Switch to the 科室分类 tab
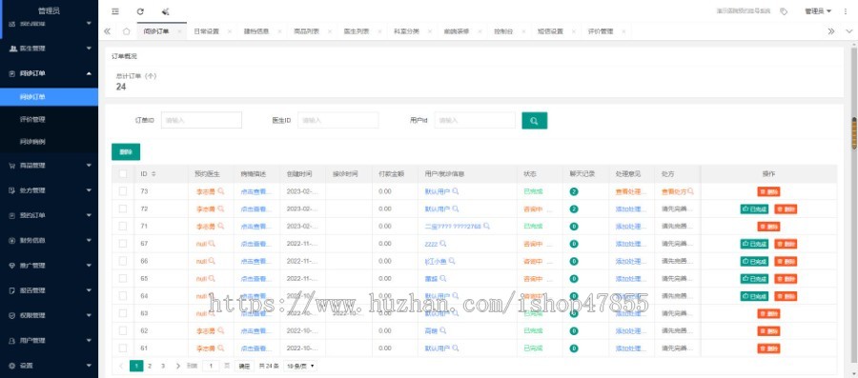Image resolution: width=858 pixels, height=378 pixels. click(x=406, y=31)
